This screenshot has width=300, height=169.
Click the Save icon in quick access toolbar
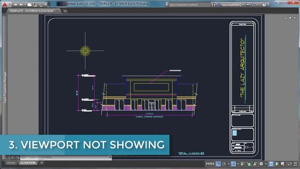click(41, 5)
